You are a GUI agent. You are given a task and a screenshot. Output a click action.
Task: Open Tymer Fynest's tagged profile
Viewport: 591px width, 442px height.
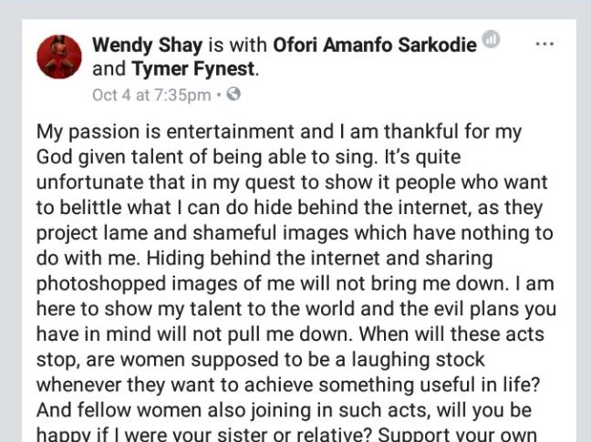[195, 68]
